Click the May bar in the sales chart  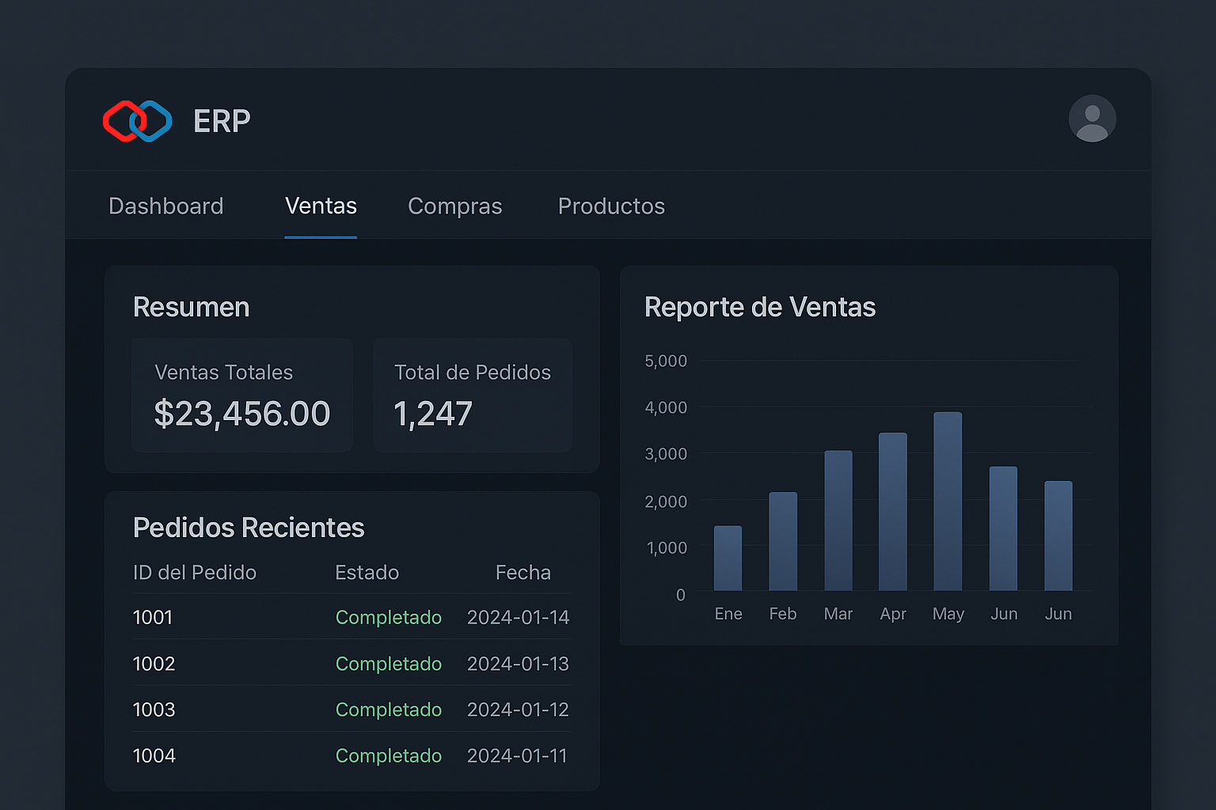(948, 502)
